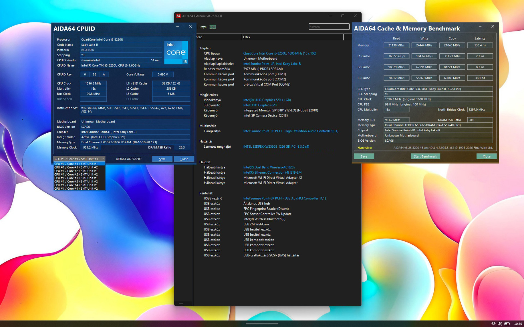The image size is (524, 327).
Task: Click the Intel Core i5 logo in CPUID
Action: [176, 53]
